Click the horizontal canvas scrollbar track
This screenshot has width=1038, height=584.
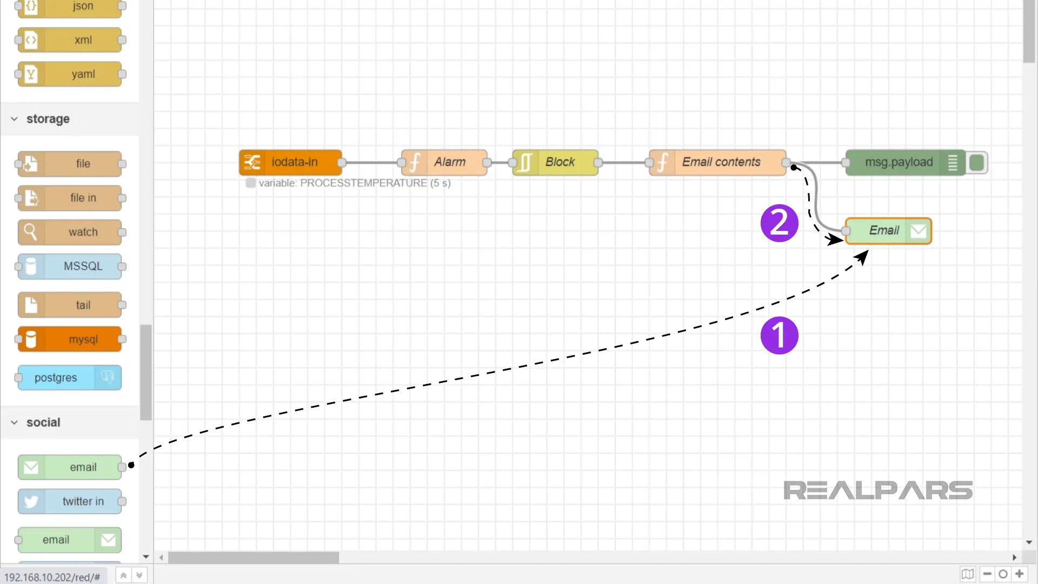tap(595, 558)
